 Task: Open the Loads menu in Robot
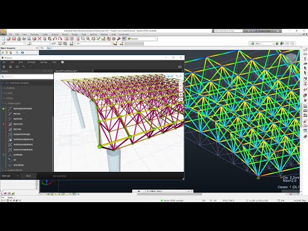pyautogui.click(x=45, y=35)
